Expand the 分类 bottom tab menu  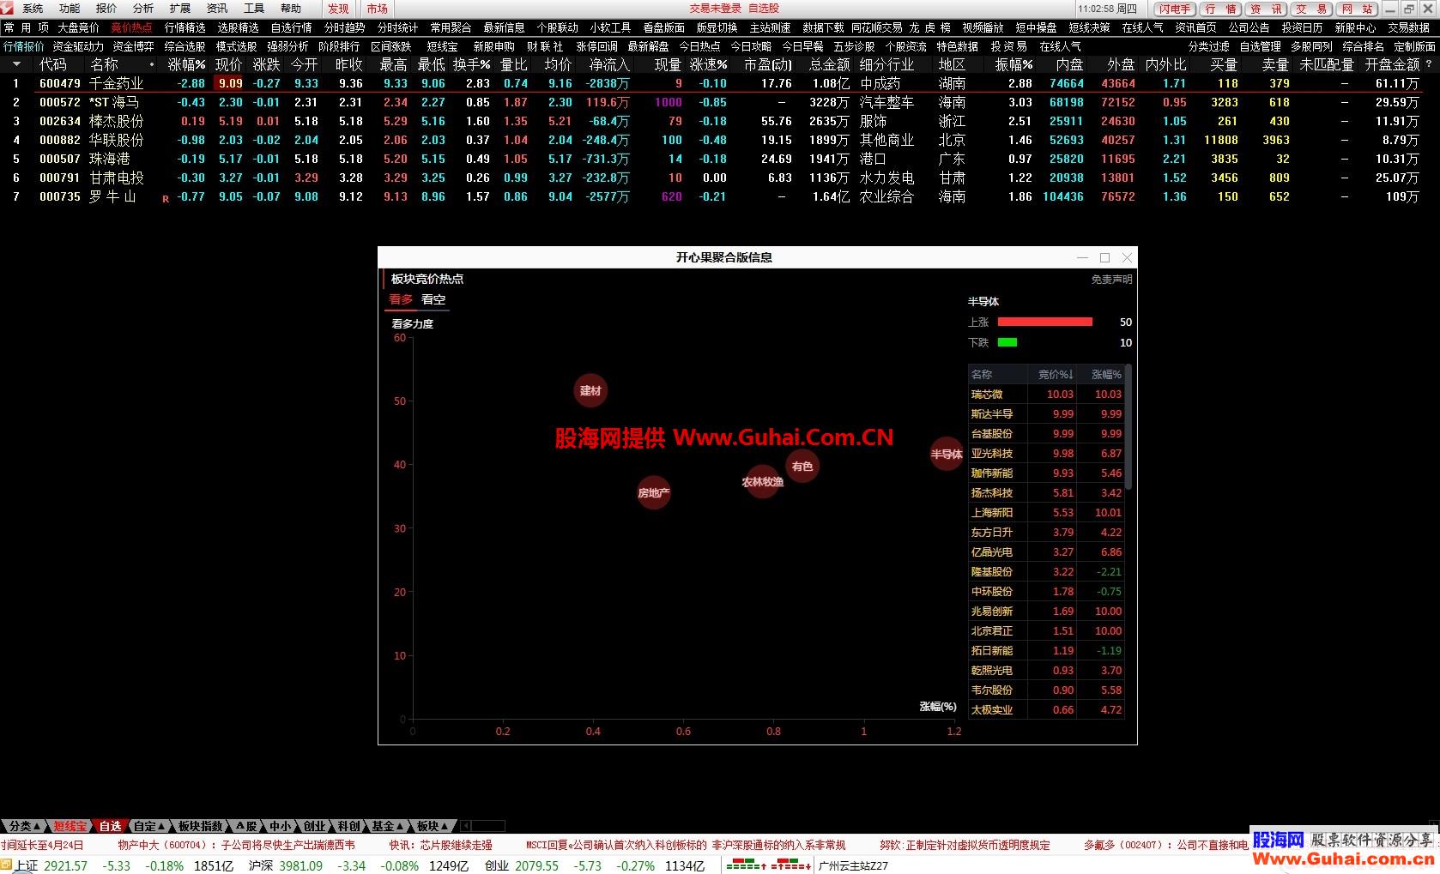click(x=22, y=826)
